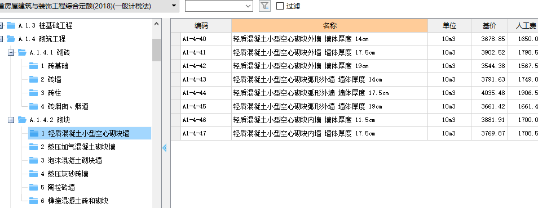The height and width of the screenshot is (208, 538).
Task: Sort by the 名称 column header
Action: click(329, 26)
